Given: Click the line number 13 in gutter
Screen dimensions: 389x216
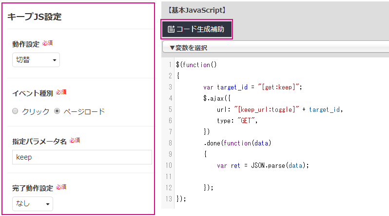Looking at the screenshot, I should click(x=169, y=199).
